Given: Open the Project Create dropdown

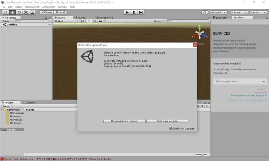Looking at the screenshot, I should (x=7, y=106).
